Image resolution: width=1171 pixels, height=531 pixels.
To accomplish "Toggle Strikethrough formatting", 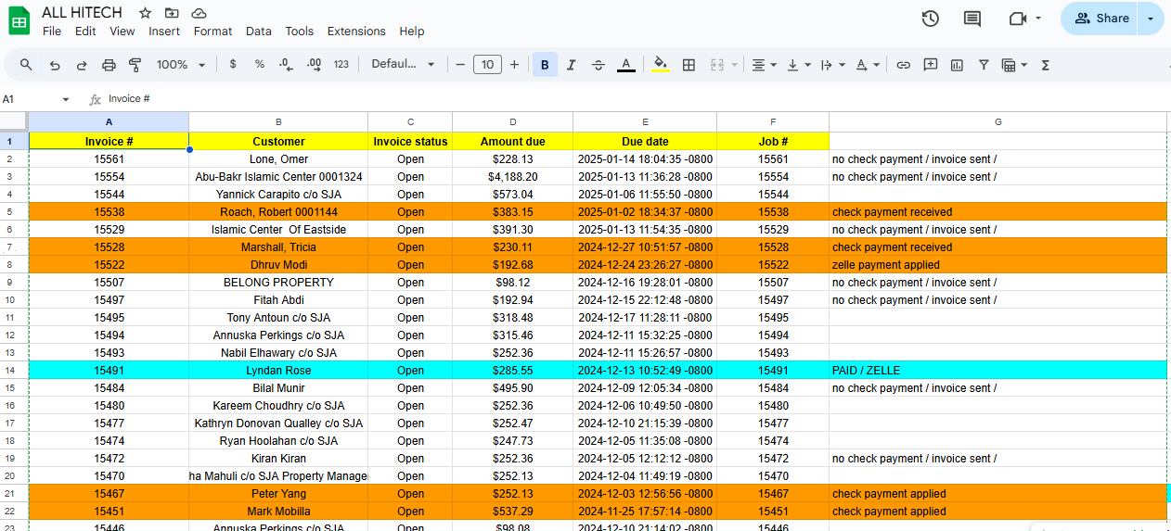I will (x=598, y=65).
